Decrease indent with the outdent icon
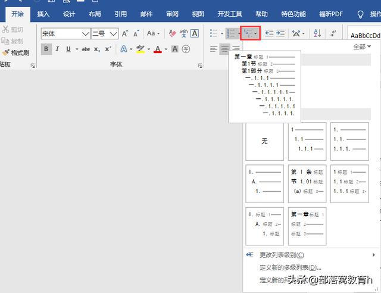Viewport: 381px width, 293px height. 269,33
